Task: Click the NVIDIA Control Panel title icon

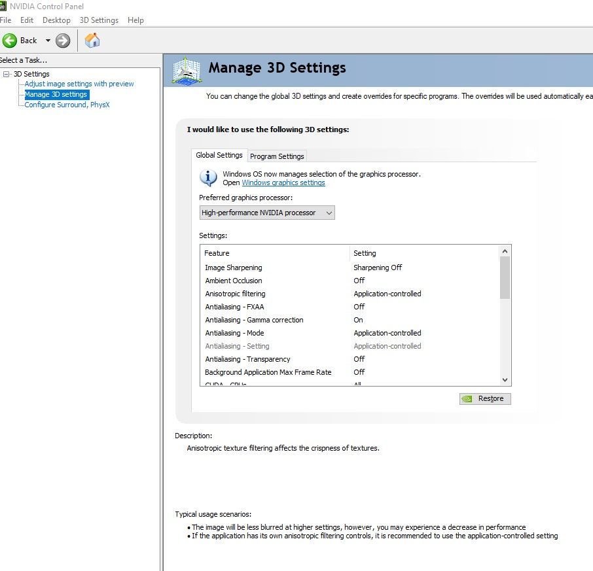Action: click(x=3, y=6)
